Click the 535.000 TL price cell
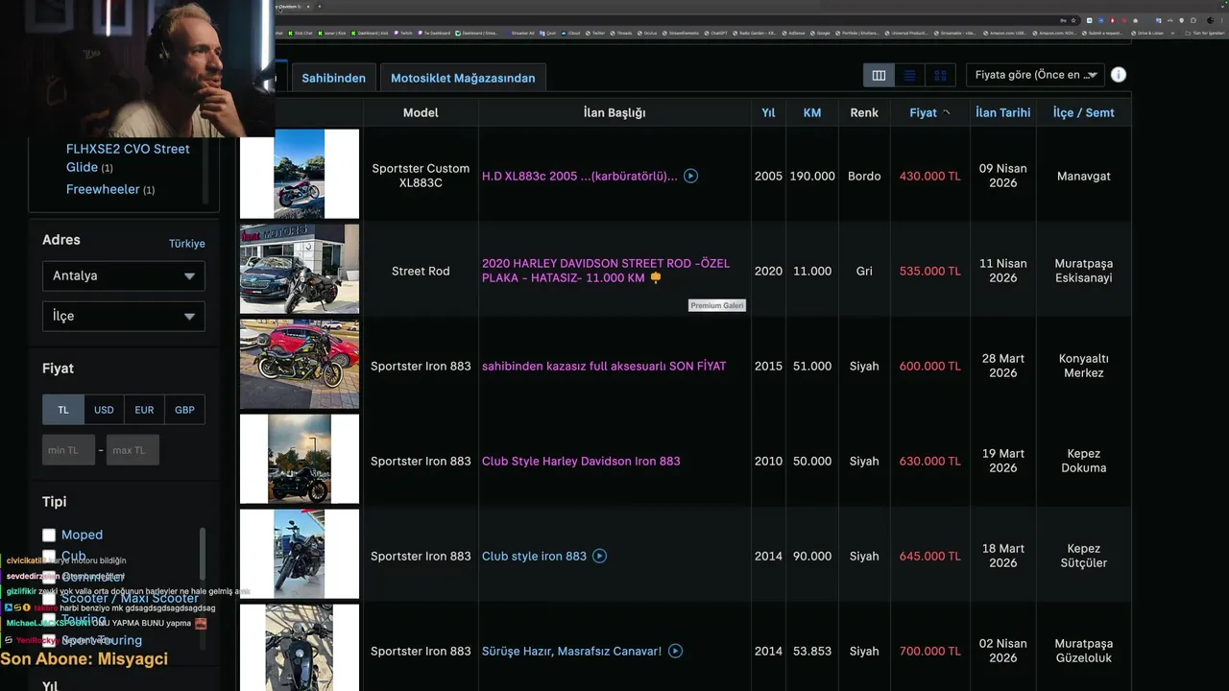 (929, 271)
